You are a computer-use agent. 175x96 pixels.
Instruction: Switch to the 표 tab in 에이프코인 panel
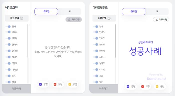point(70,11)
